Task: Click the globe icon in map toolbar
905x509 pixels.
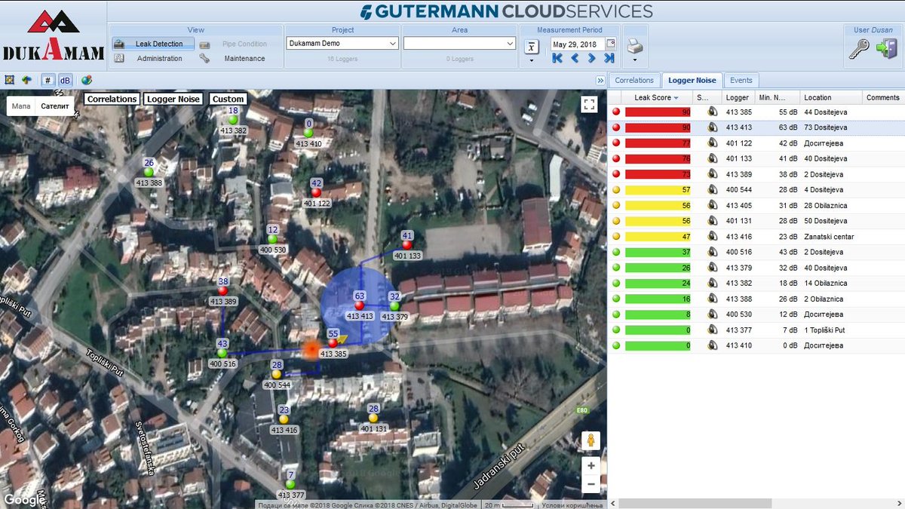Action: (87, 80)
